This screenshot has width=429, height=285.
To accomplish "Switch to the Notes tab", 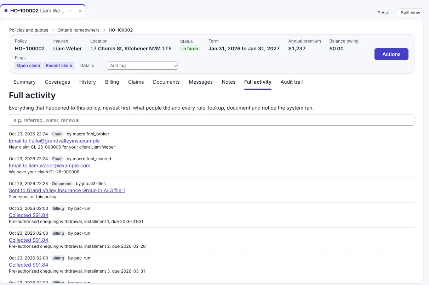I will pos(229,82).
